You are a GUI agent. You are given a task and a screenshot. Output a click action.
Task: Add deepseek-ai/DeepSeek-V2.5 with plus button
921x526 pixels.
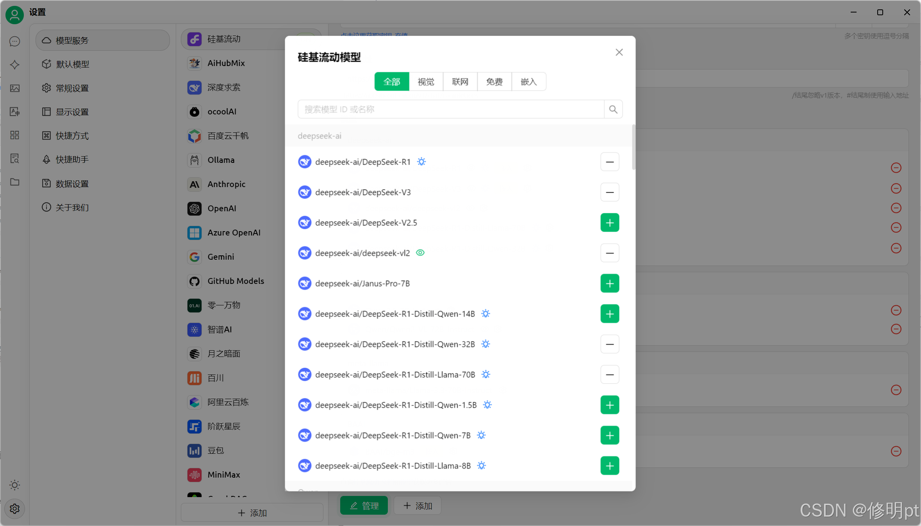[609, 223]
